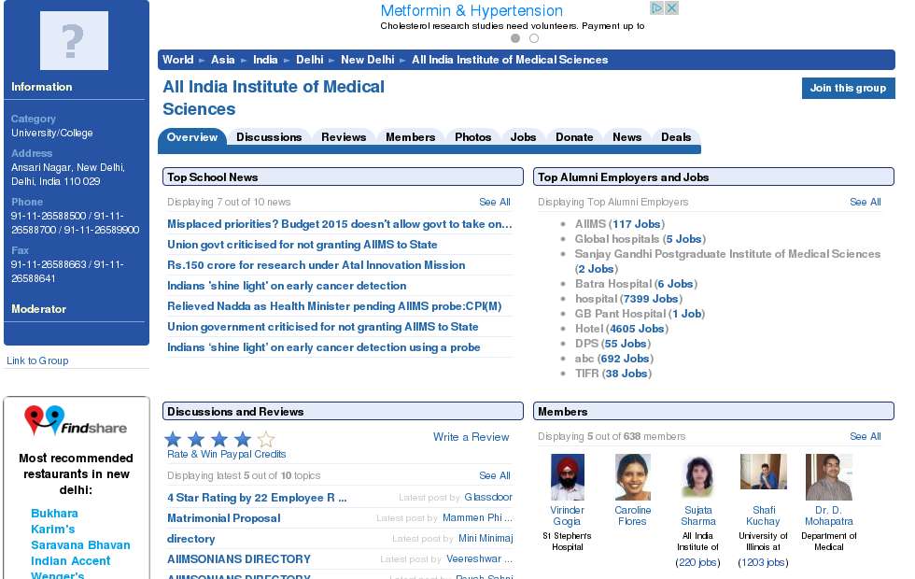This screenshot has width=915, height=579.
Task: Open Virinder Gogia's profile photo
Action: point(568,477)
